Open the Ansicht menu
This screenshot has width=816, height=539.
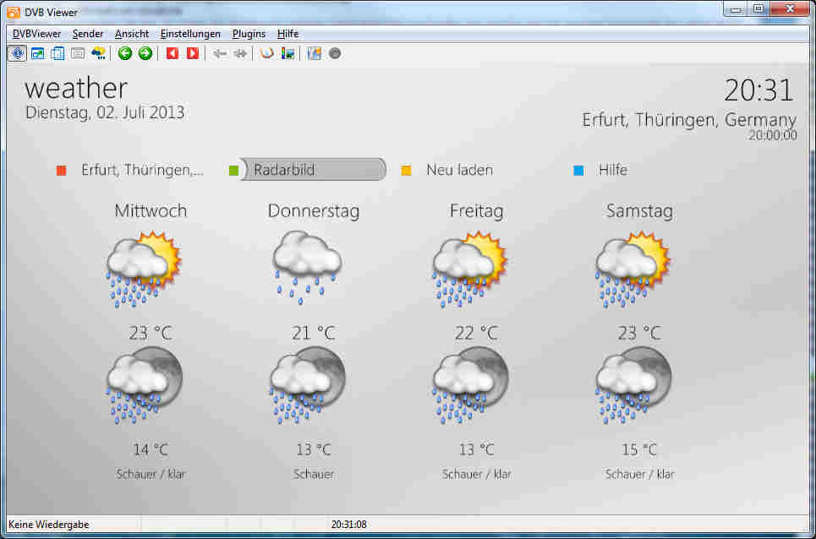click(x=132, y=34)
